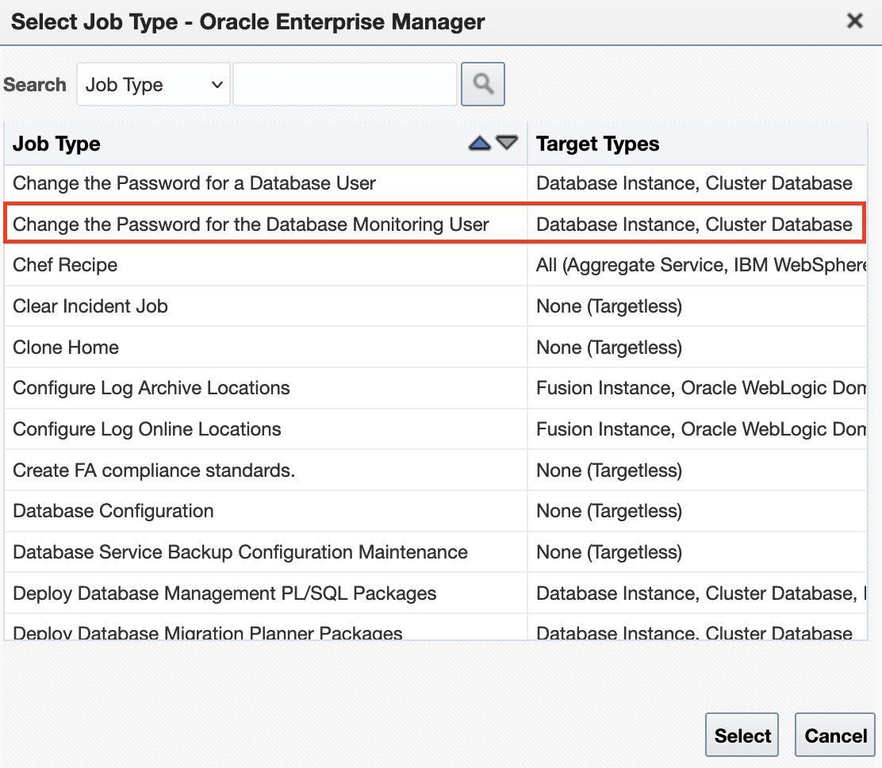Screen dimensions: 882x768
Task: Select Configure Log Online Locations row
Action: 147,429
